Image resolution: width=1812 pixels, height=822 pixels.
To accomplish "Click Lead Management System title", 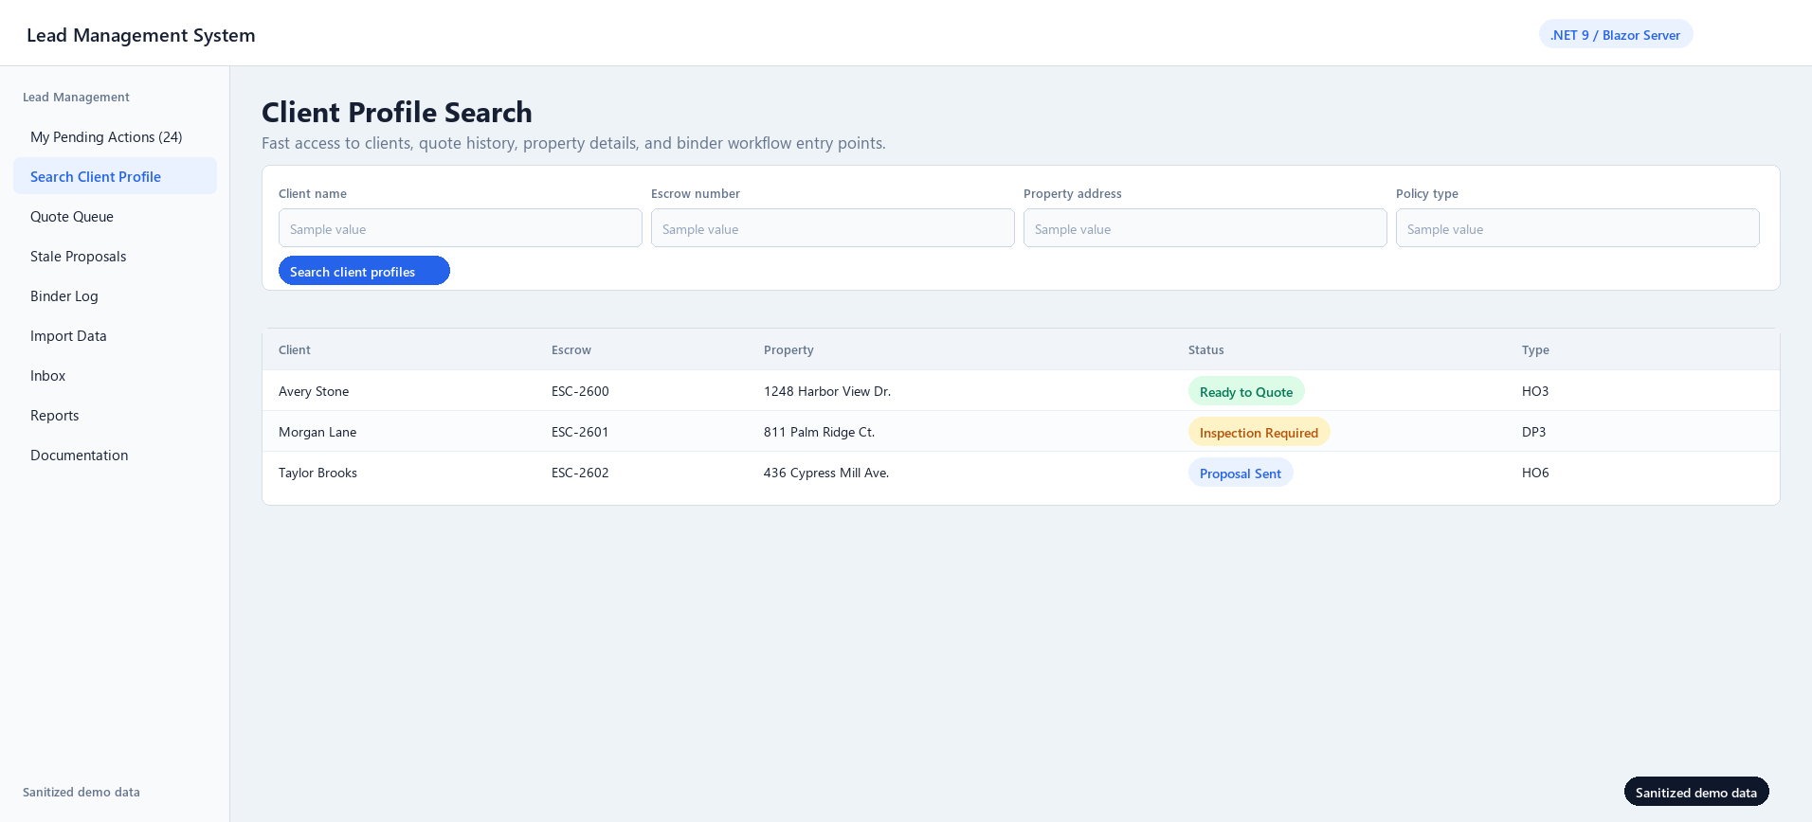I will 141,35.
